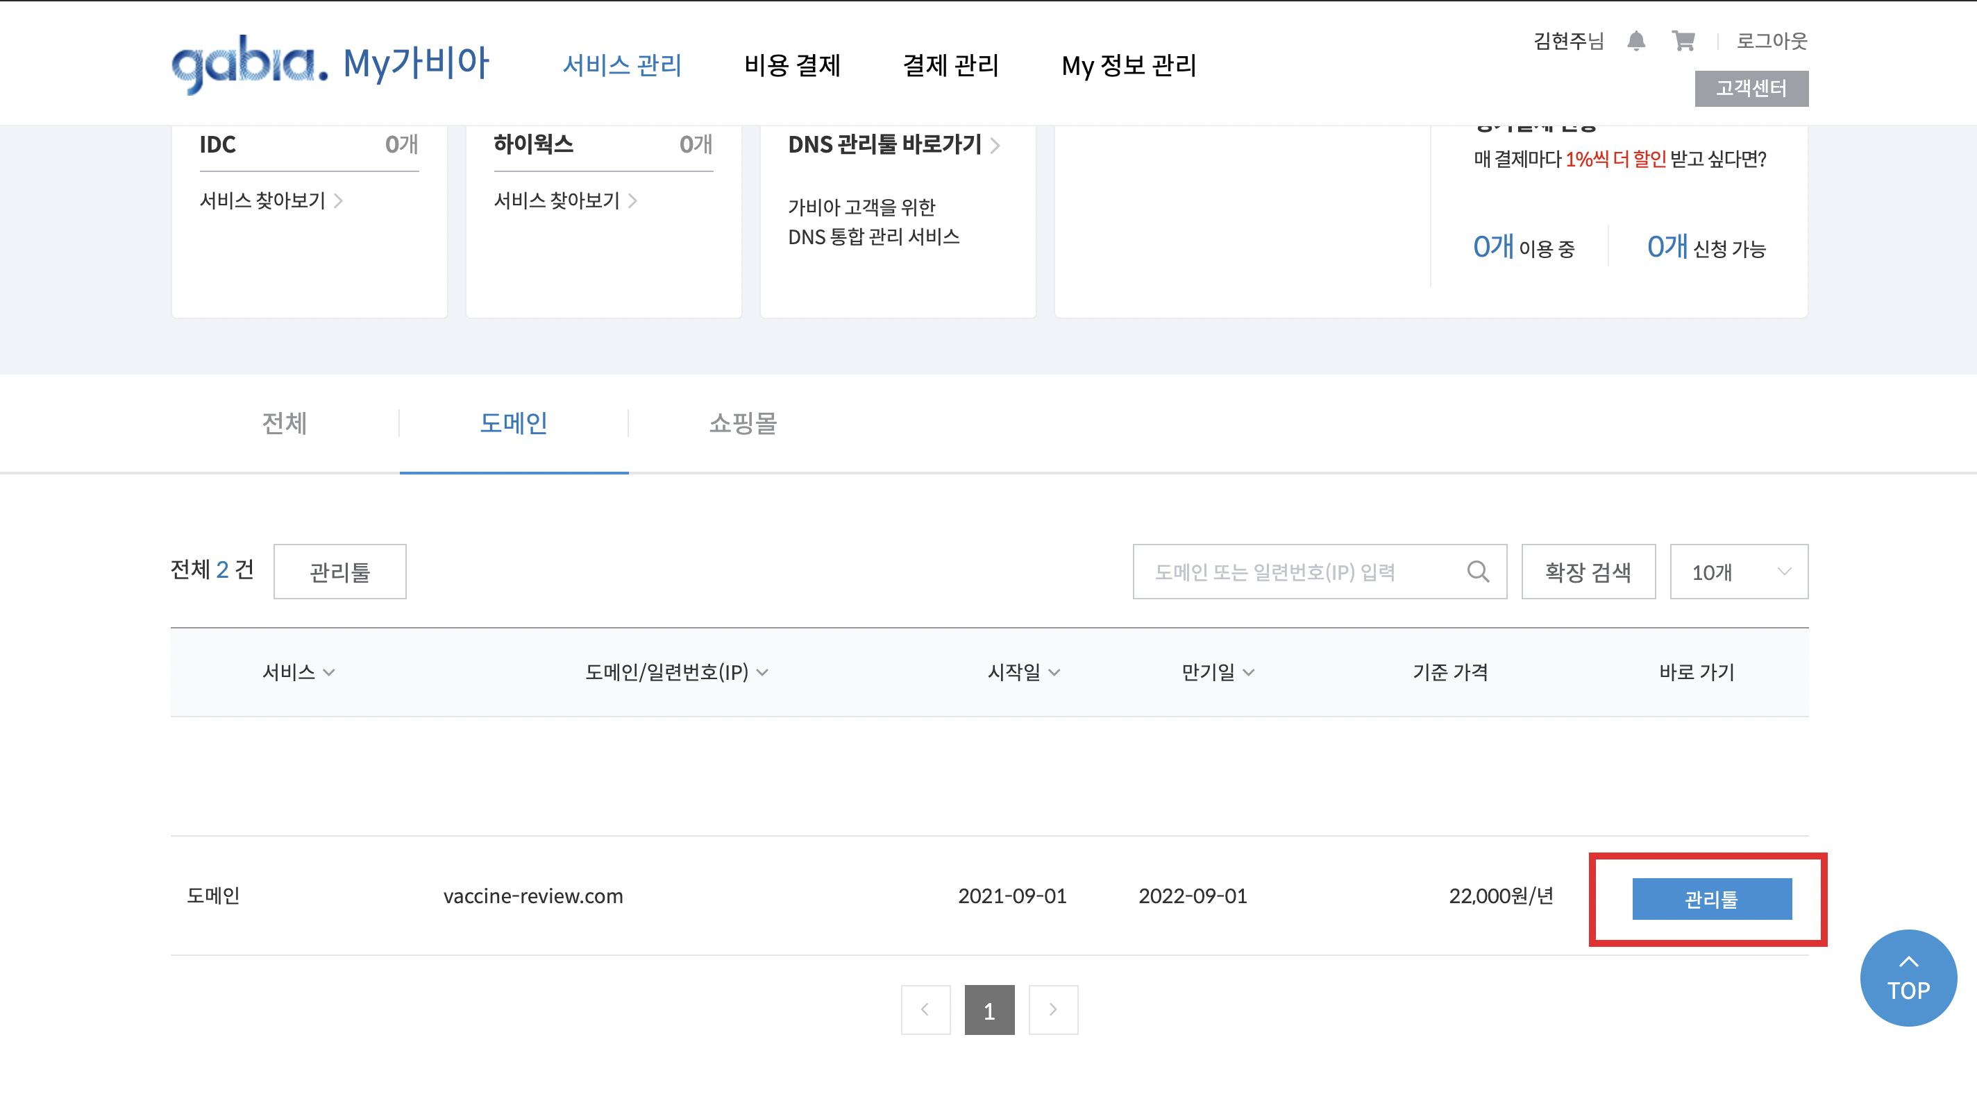Click the search magnifier icon
Screen dimensions: 1977x1096
pos(1477,572)
